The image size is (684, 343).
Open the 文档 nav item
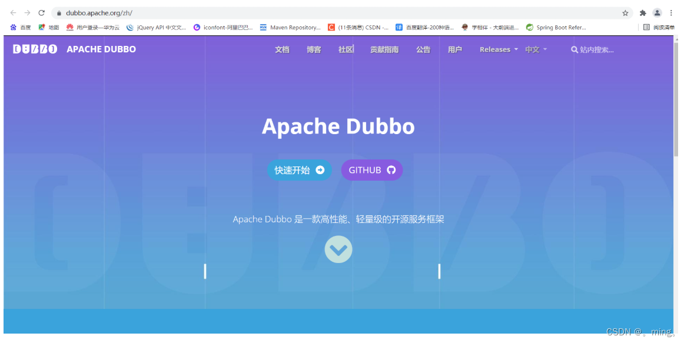282,49
